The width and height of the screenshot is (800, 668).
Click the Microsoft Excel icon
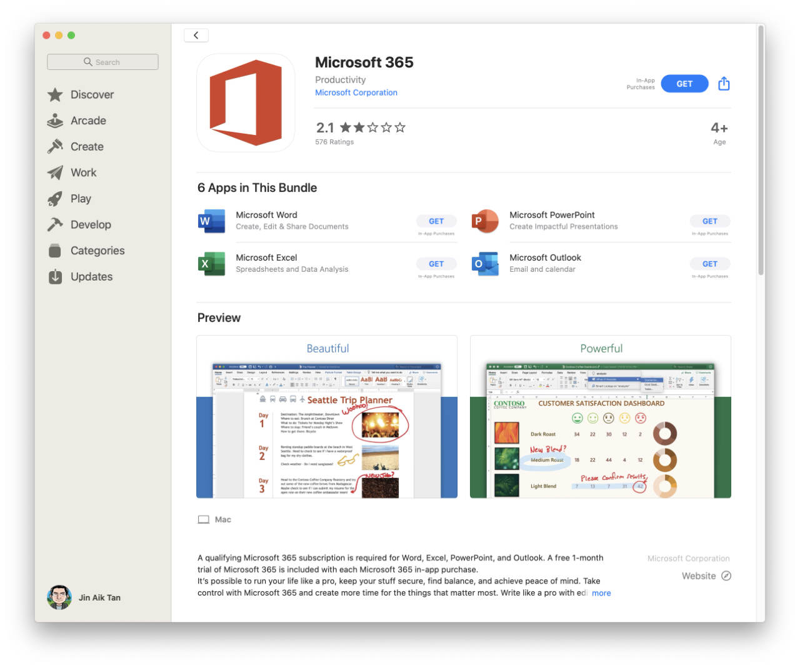tap(211, 264)
